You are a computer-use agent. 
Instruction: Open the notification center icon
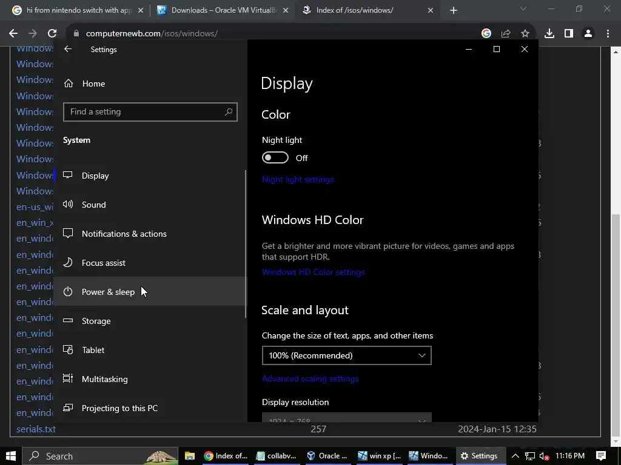point(601,456)
